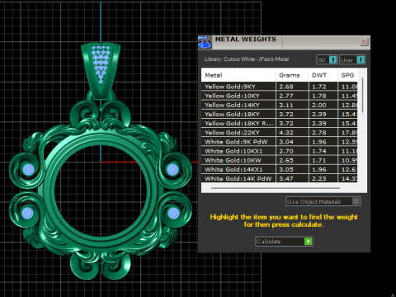The image size is (396, 297).
Task: Select the White Gold:10KW row
Action: 280,160
